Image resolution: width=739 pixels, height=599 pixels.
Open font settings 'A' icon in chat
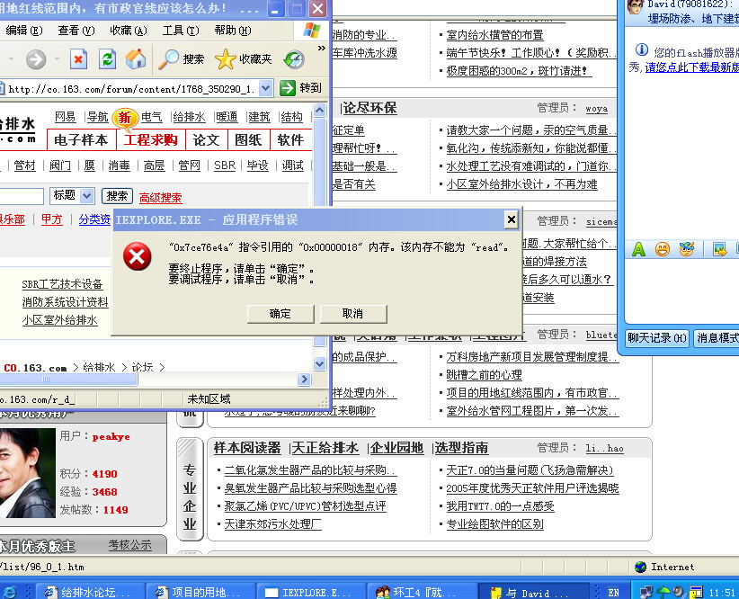coord(638,249)
